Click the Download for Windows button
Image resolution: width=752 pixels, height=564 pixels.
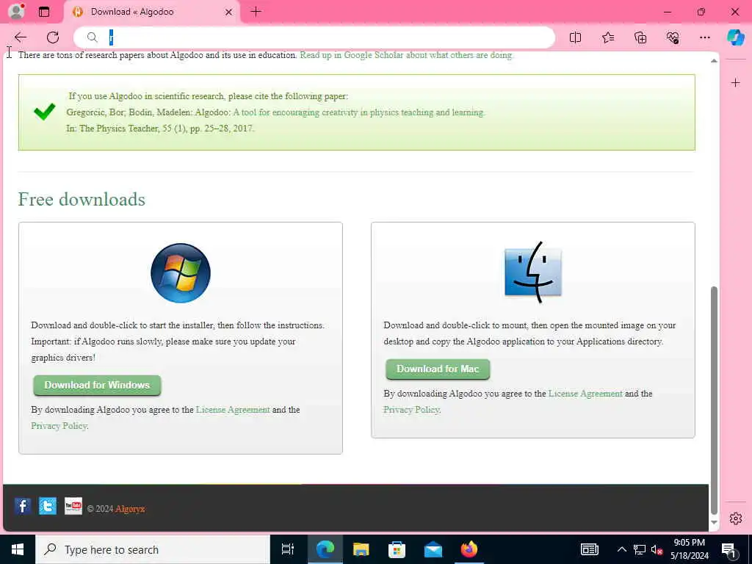(97, 385)
